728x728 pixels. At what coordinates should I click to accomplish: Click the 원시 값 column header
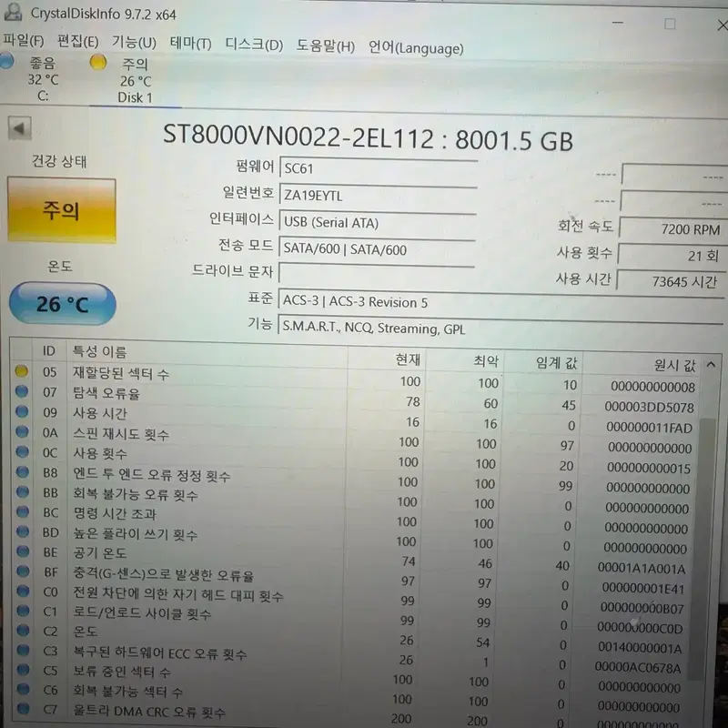[x=641, y=365]
